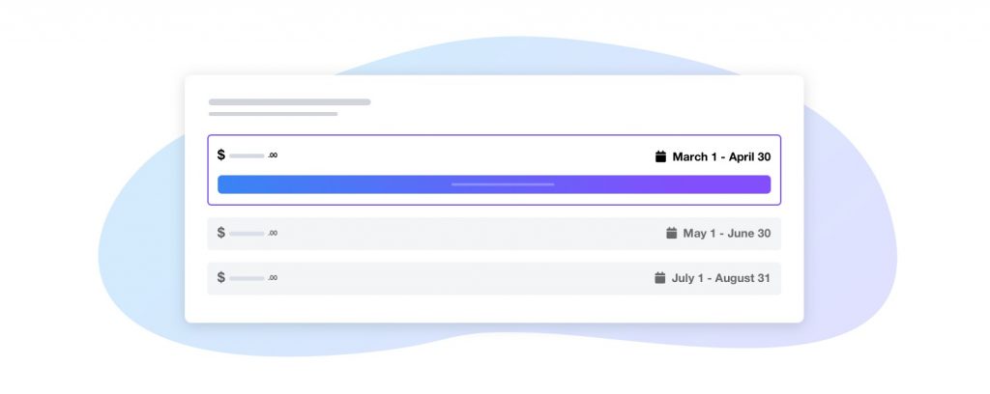
Task: Click the .00 cents text in the first row
Action: [273, 155]
